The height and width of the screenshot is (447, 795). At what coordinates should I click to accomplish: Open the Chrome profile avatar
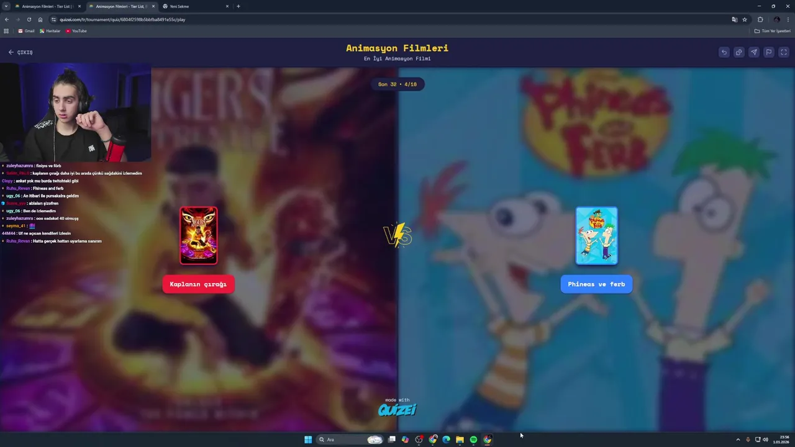click(776, 19)
